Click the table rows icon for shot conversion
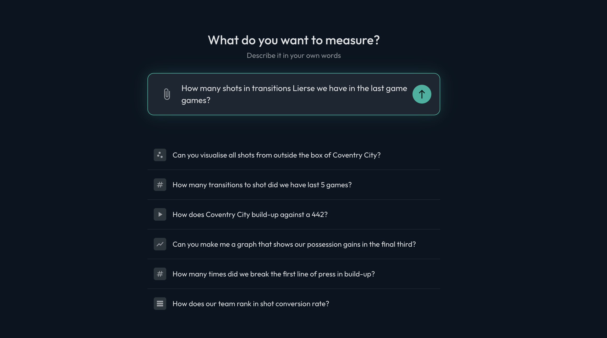 pyautogui.click(x=160, y=304)
